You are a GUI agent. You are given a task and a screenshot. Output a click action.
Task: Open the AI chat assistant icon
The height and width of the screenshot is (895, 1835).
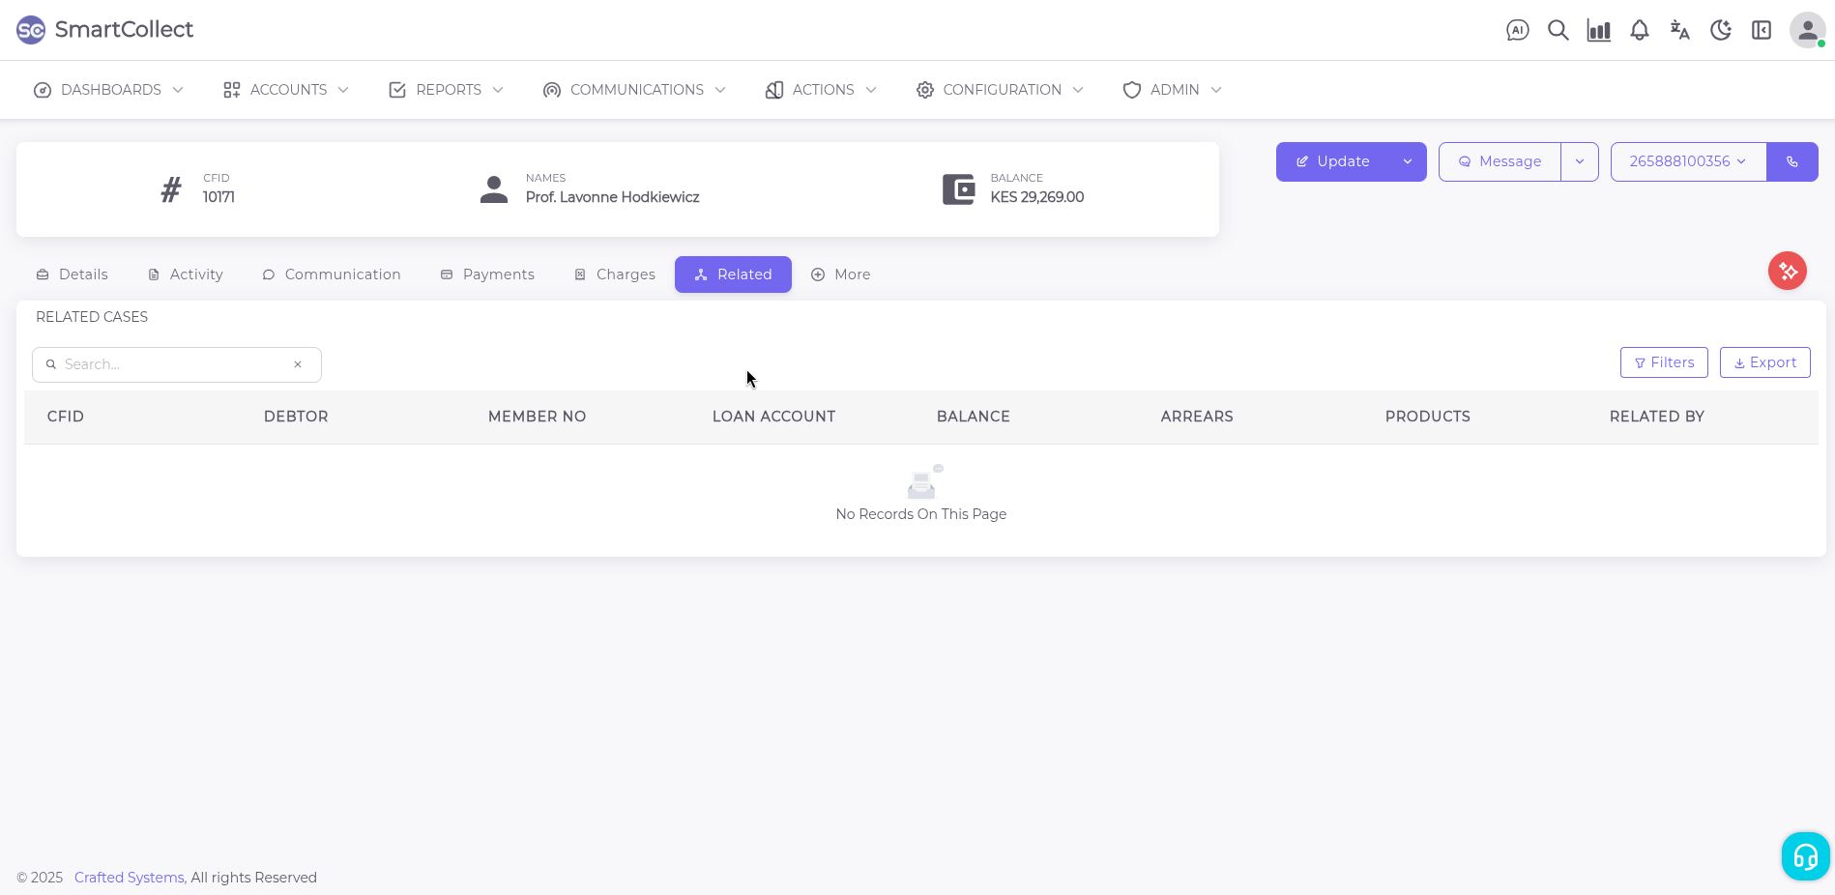tap(1517, 30)
